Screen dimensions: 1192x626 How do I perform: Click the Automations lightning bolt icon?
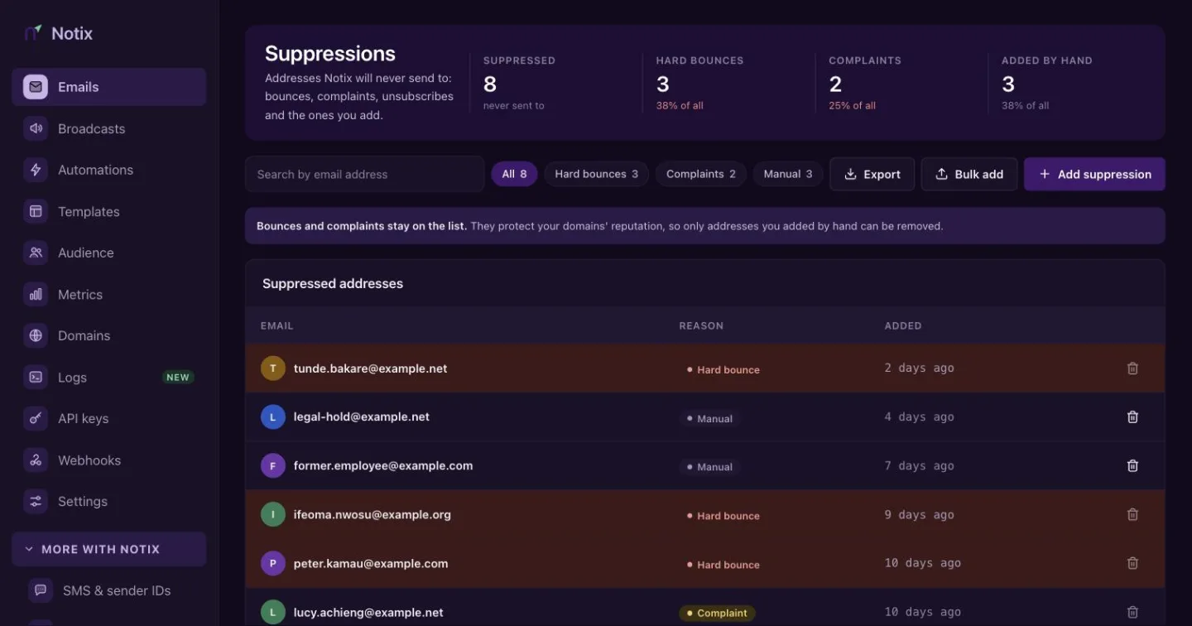(36, 170)
